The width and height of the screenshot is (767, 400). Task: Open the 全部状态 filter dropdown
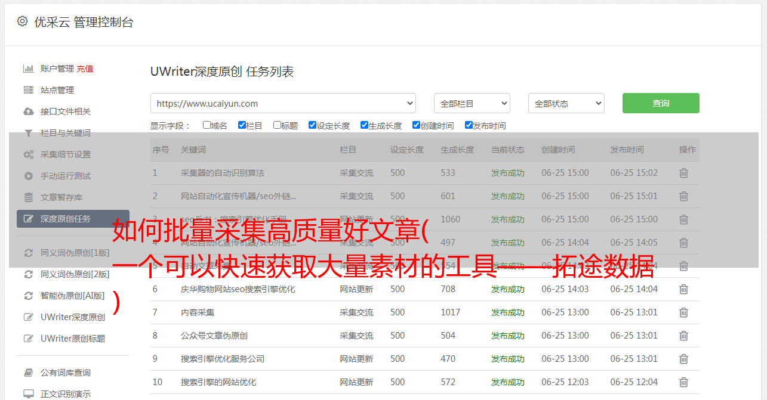coord(566,103)
